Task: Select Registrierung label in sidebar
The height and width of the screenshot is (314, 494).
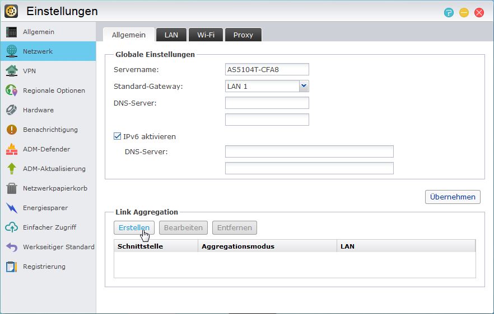Action: (x=44, y=267)
